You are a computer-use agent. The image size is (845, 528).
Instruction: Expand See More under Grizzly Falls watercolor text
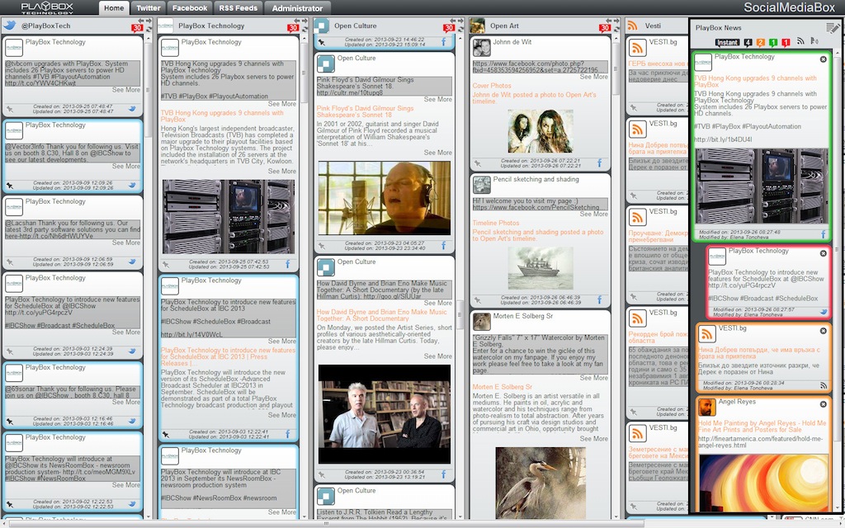pos(594,378)
